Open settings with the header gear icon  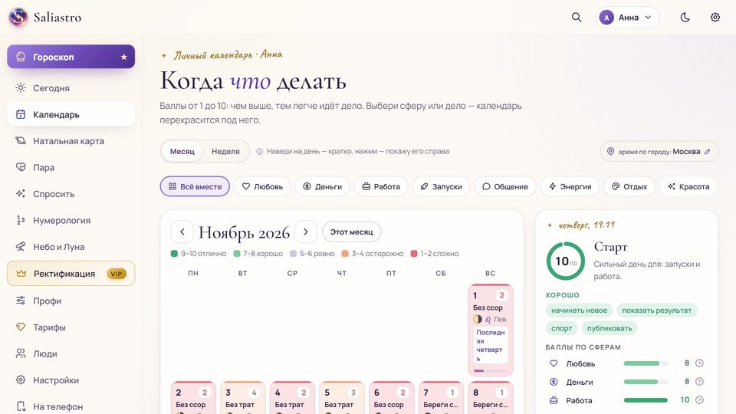point(715,18)
